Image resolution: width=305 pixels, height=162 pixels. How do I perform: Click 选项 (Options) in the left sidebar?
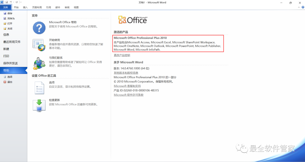click(8, 77)
